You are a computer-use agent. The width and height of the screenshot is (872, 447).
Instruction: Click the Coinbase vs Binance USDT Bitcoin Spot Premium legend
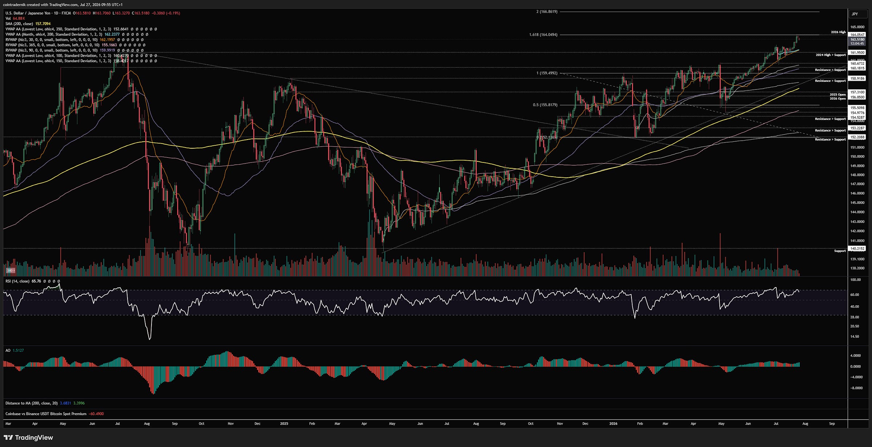[54, 414]
